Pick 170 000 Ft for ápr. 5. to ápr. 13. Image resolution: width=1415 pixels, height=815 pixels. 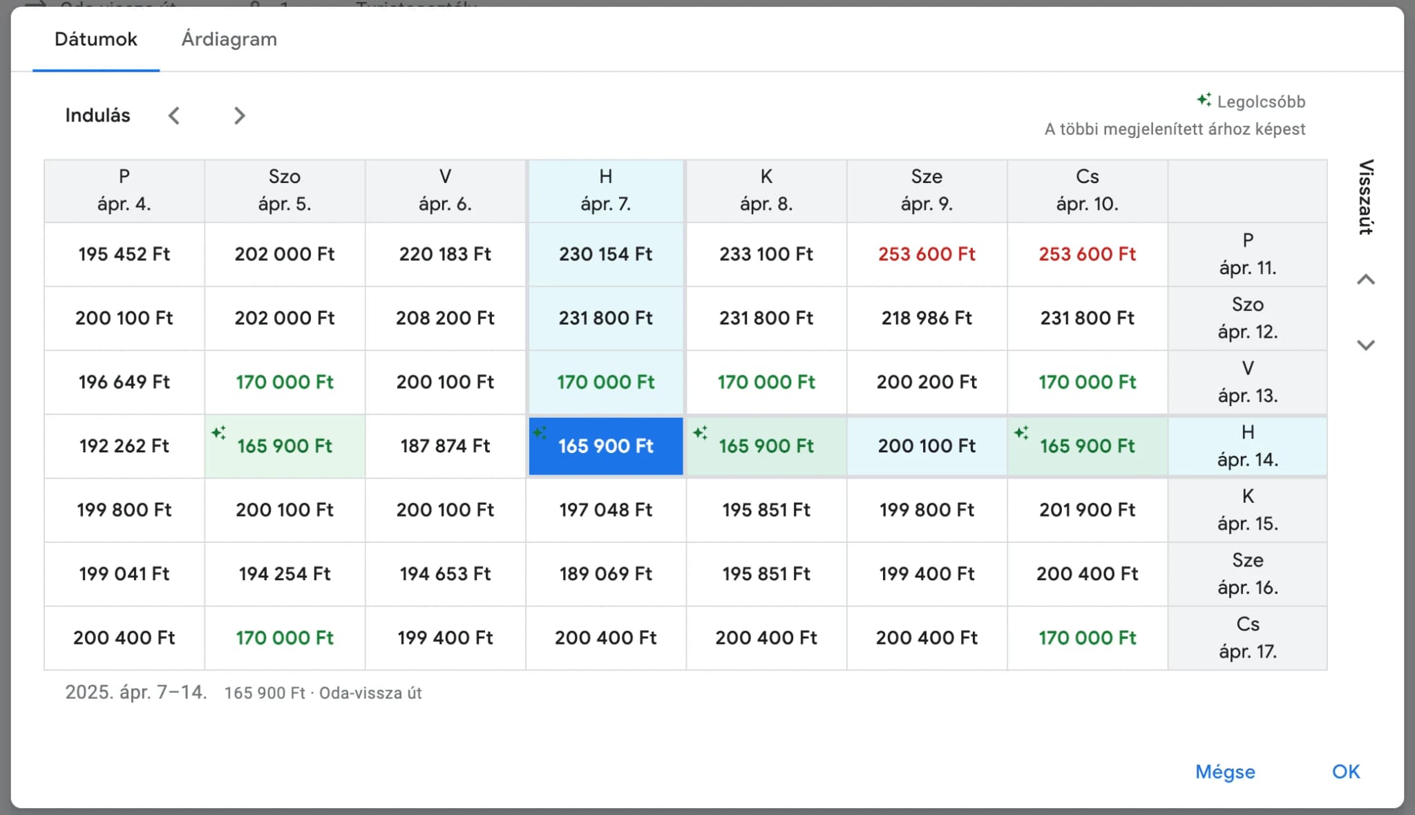[x=285, y=382]
